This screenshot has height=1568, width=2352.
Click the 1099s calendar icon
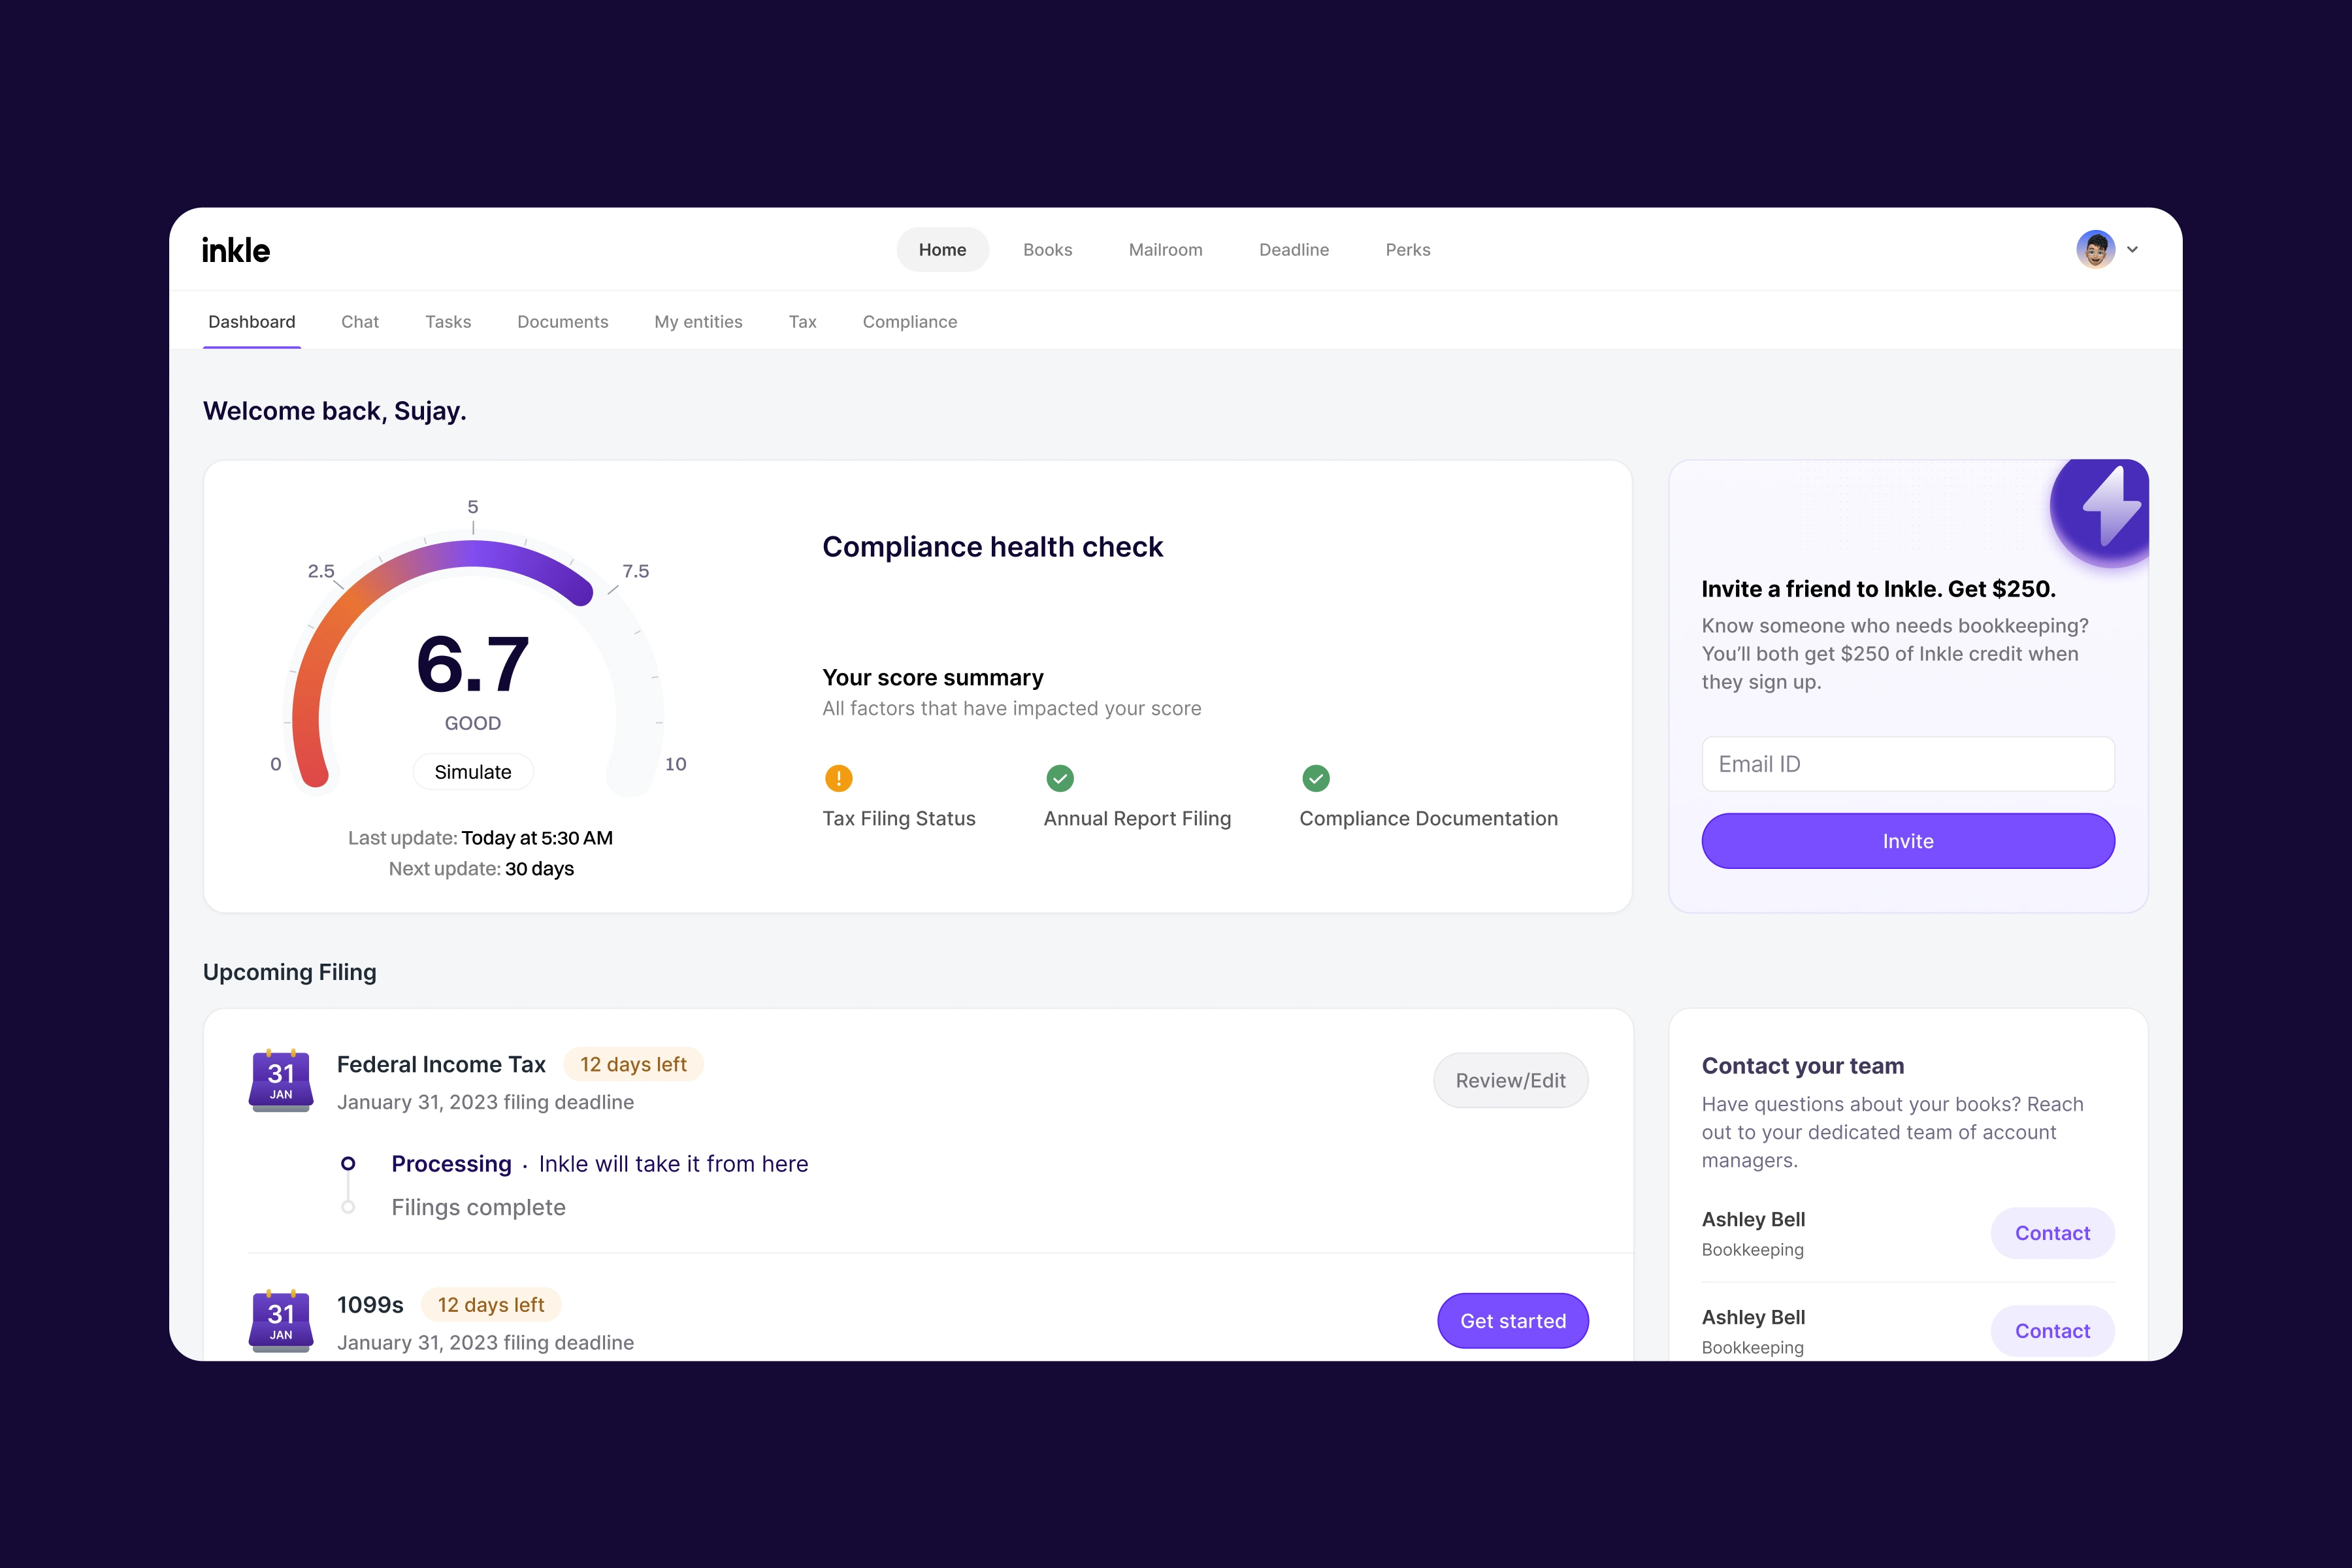coord(281,1320)
